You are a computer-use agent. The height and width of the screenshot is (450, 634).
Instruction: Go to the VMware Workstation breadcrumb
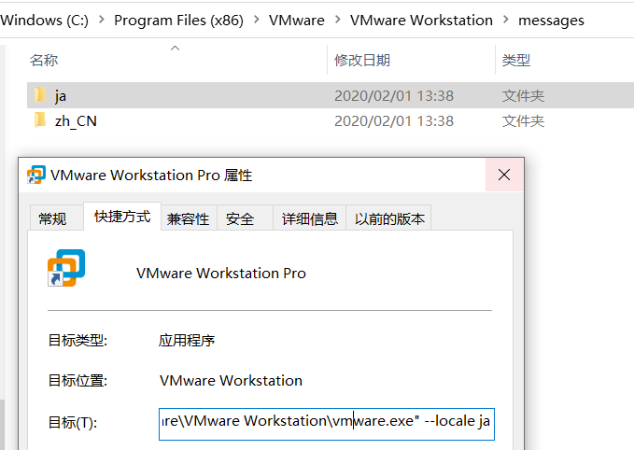(x=421, y=20)
